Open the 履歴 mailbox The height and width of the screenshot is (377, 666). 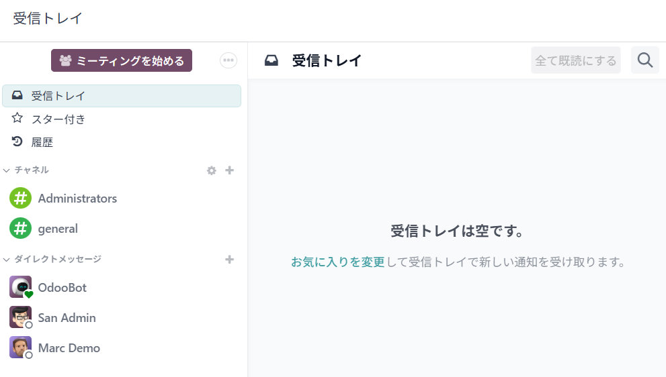click(42, 142)
